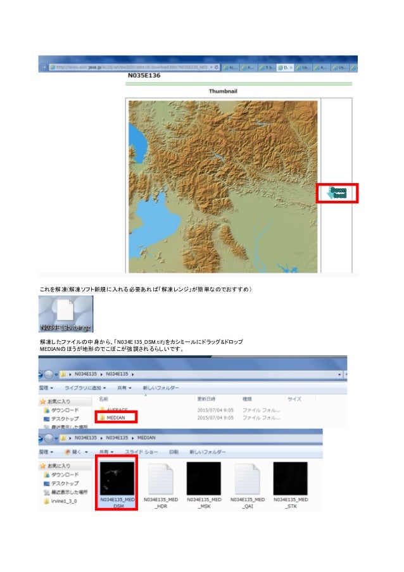
Task: Click Back in the lower MEDIAN Explorer window
Action: [40, 438]
